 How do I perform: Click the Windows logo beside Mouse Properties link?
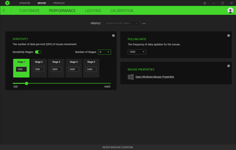131,77
